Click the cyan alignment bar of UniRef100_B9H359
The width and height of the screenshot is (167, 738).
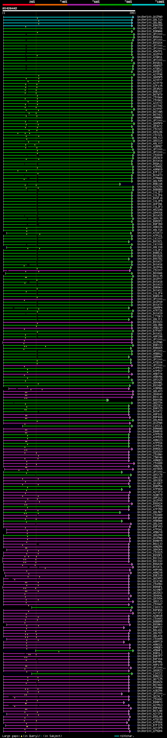pyautogui.click(x=68, y=25)
